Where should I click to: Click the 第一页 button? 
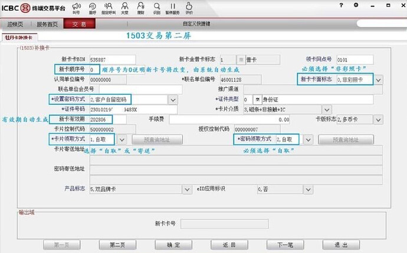click(61, 245)
